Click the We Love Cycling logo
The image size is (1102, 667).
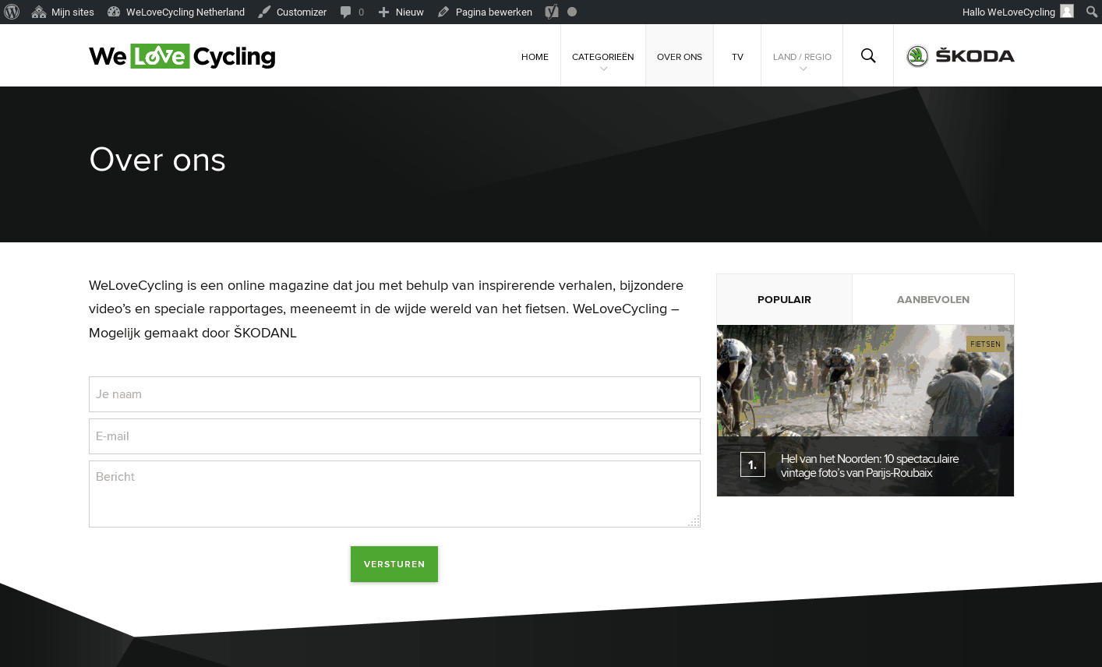pyautogui.click(x=182, y=56)
